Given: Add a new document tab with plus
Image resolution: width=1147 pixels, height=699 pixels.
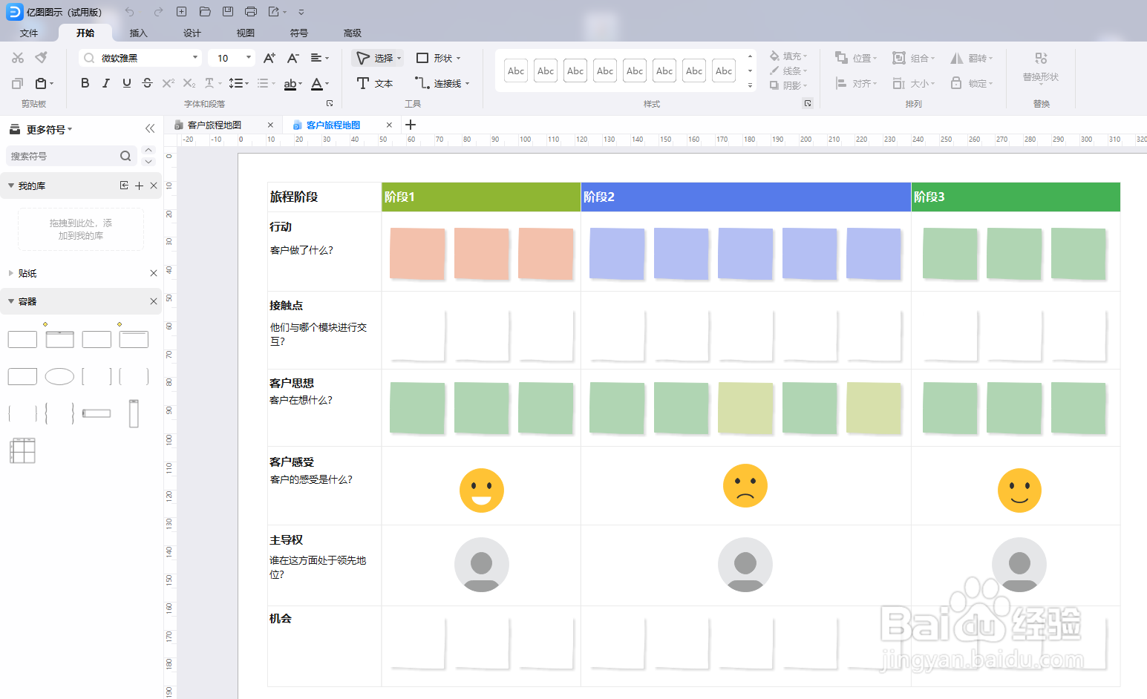Looking at the screenshot, I should click(411, 125).
